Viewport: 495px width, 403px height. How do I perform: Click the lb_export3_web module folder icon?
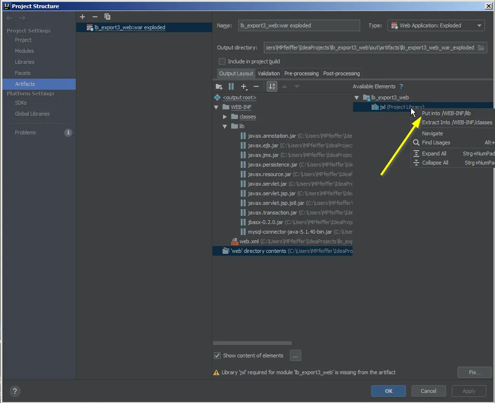pos(366,97)
